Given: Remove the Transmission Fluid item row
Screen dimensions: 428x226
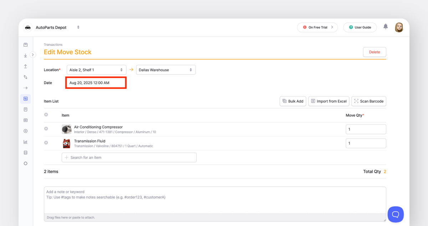Looking at the screenshot, I should 46,143.
